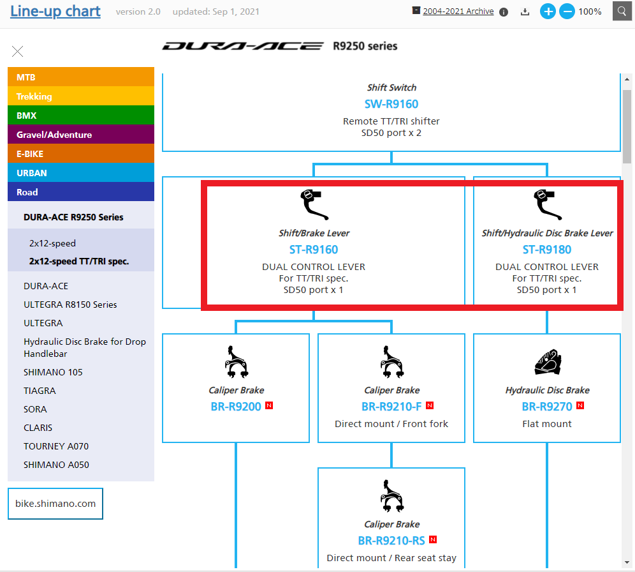Screen dimensions: 635x572
Task: Select the URBAN category
Action: (81, 173)
